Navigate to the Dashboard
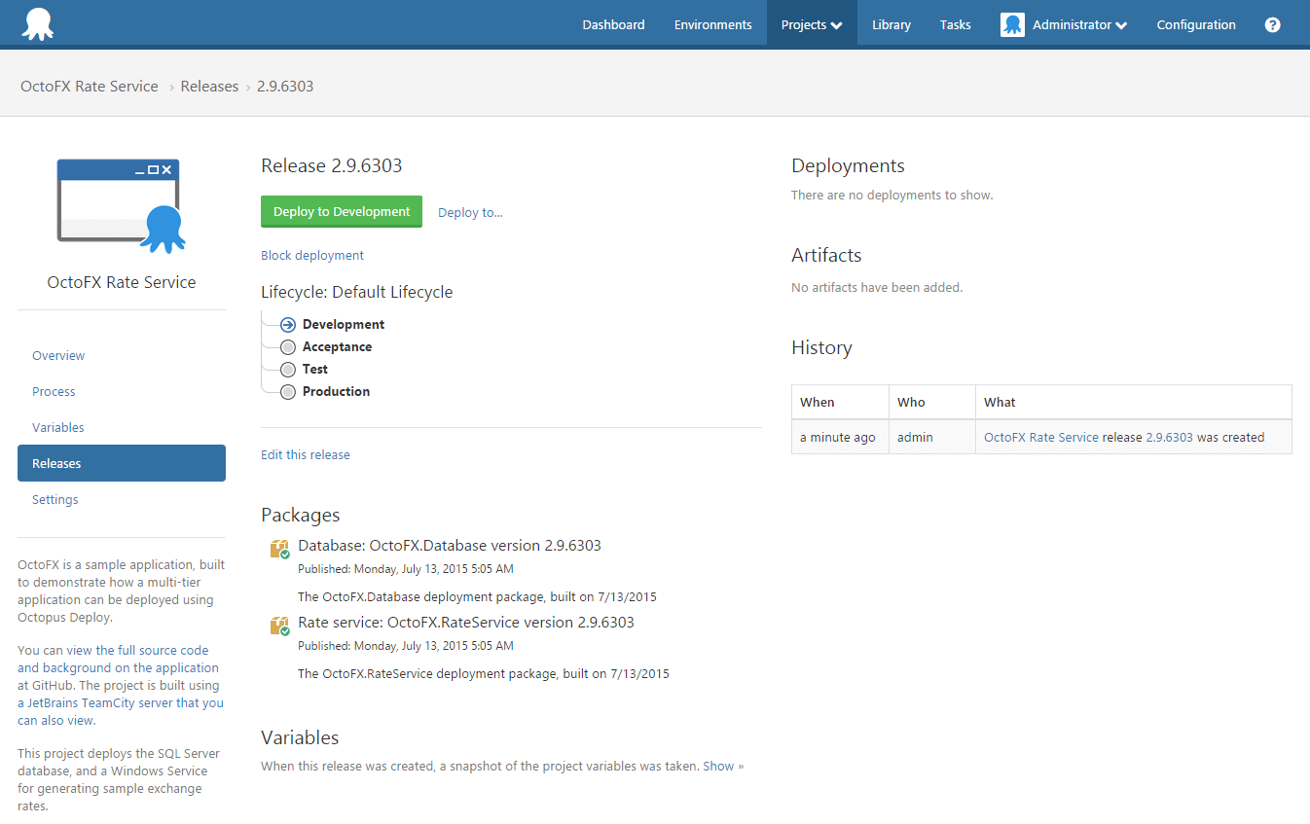The height and width of the screenshot is (824, 1310). [613, 23]
